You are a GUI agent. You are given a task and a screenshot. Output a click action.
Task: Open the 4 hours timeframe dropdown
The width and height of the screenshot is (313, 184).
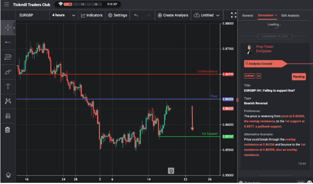pyautogui.click(x=64, y=15)
